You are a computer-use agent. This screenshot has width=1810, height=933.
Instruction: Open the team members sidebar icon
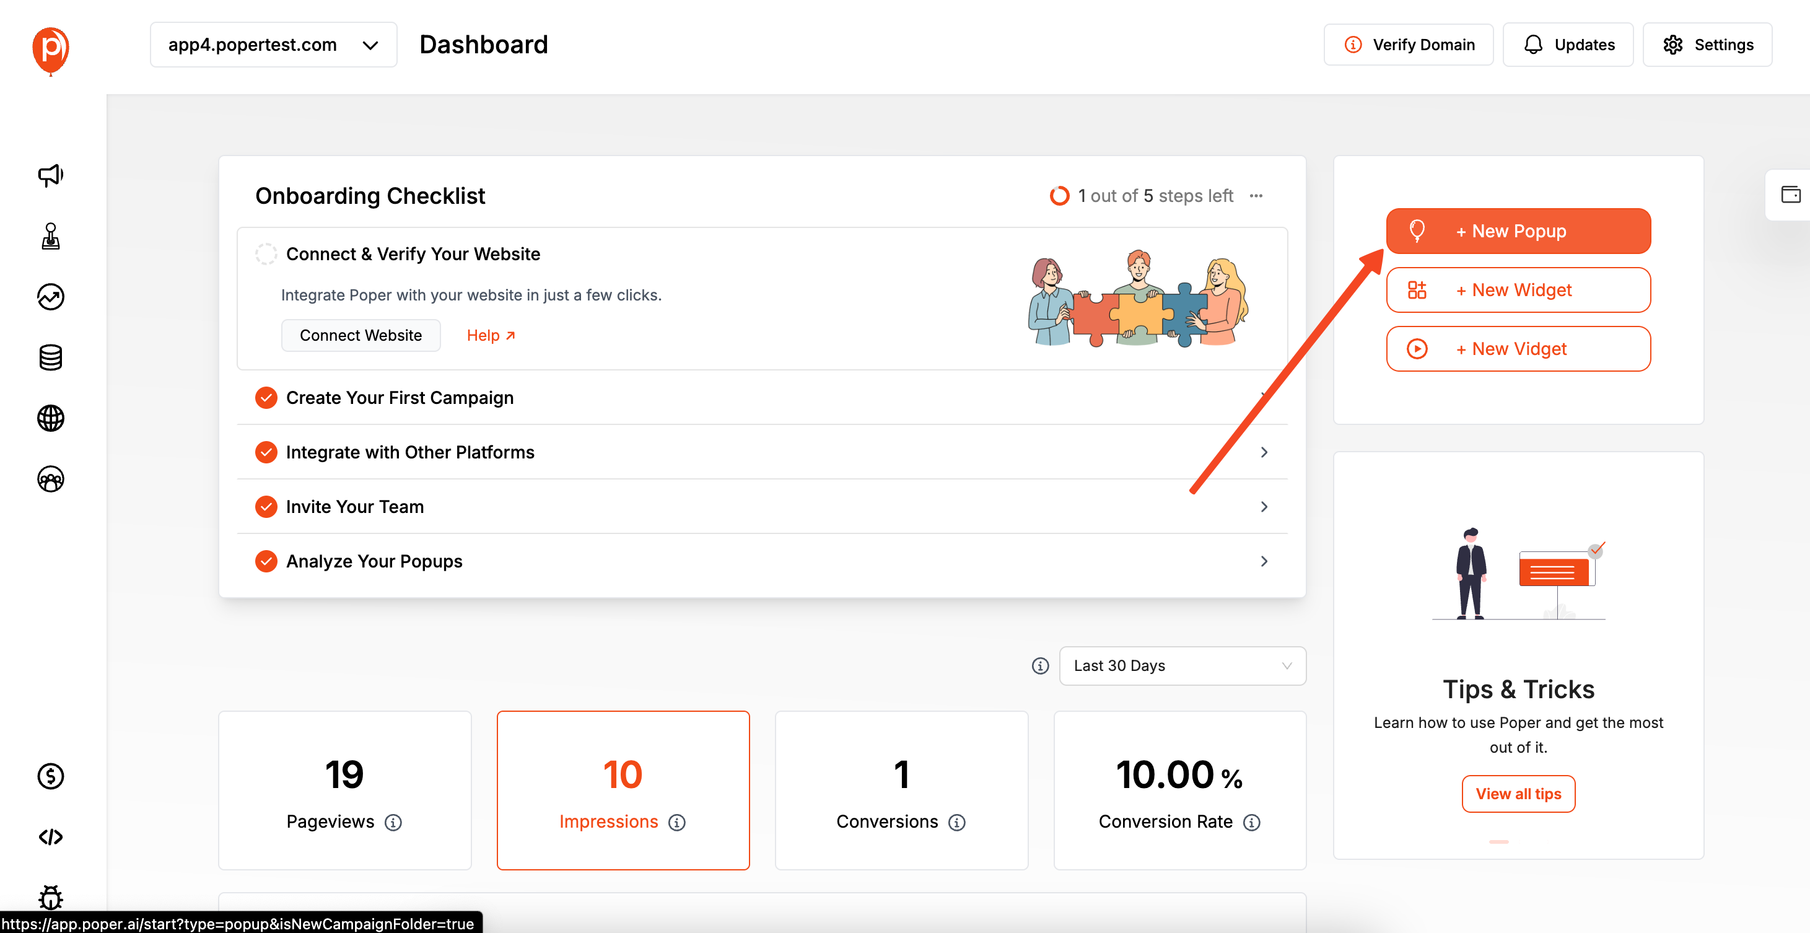(x=51, y=479)
